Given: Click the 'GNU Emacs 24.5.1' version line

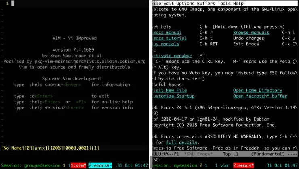Looking at the screenshot, I should [x=224, y=108].
